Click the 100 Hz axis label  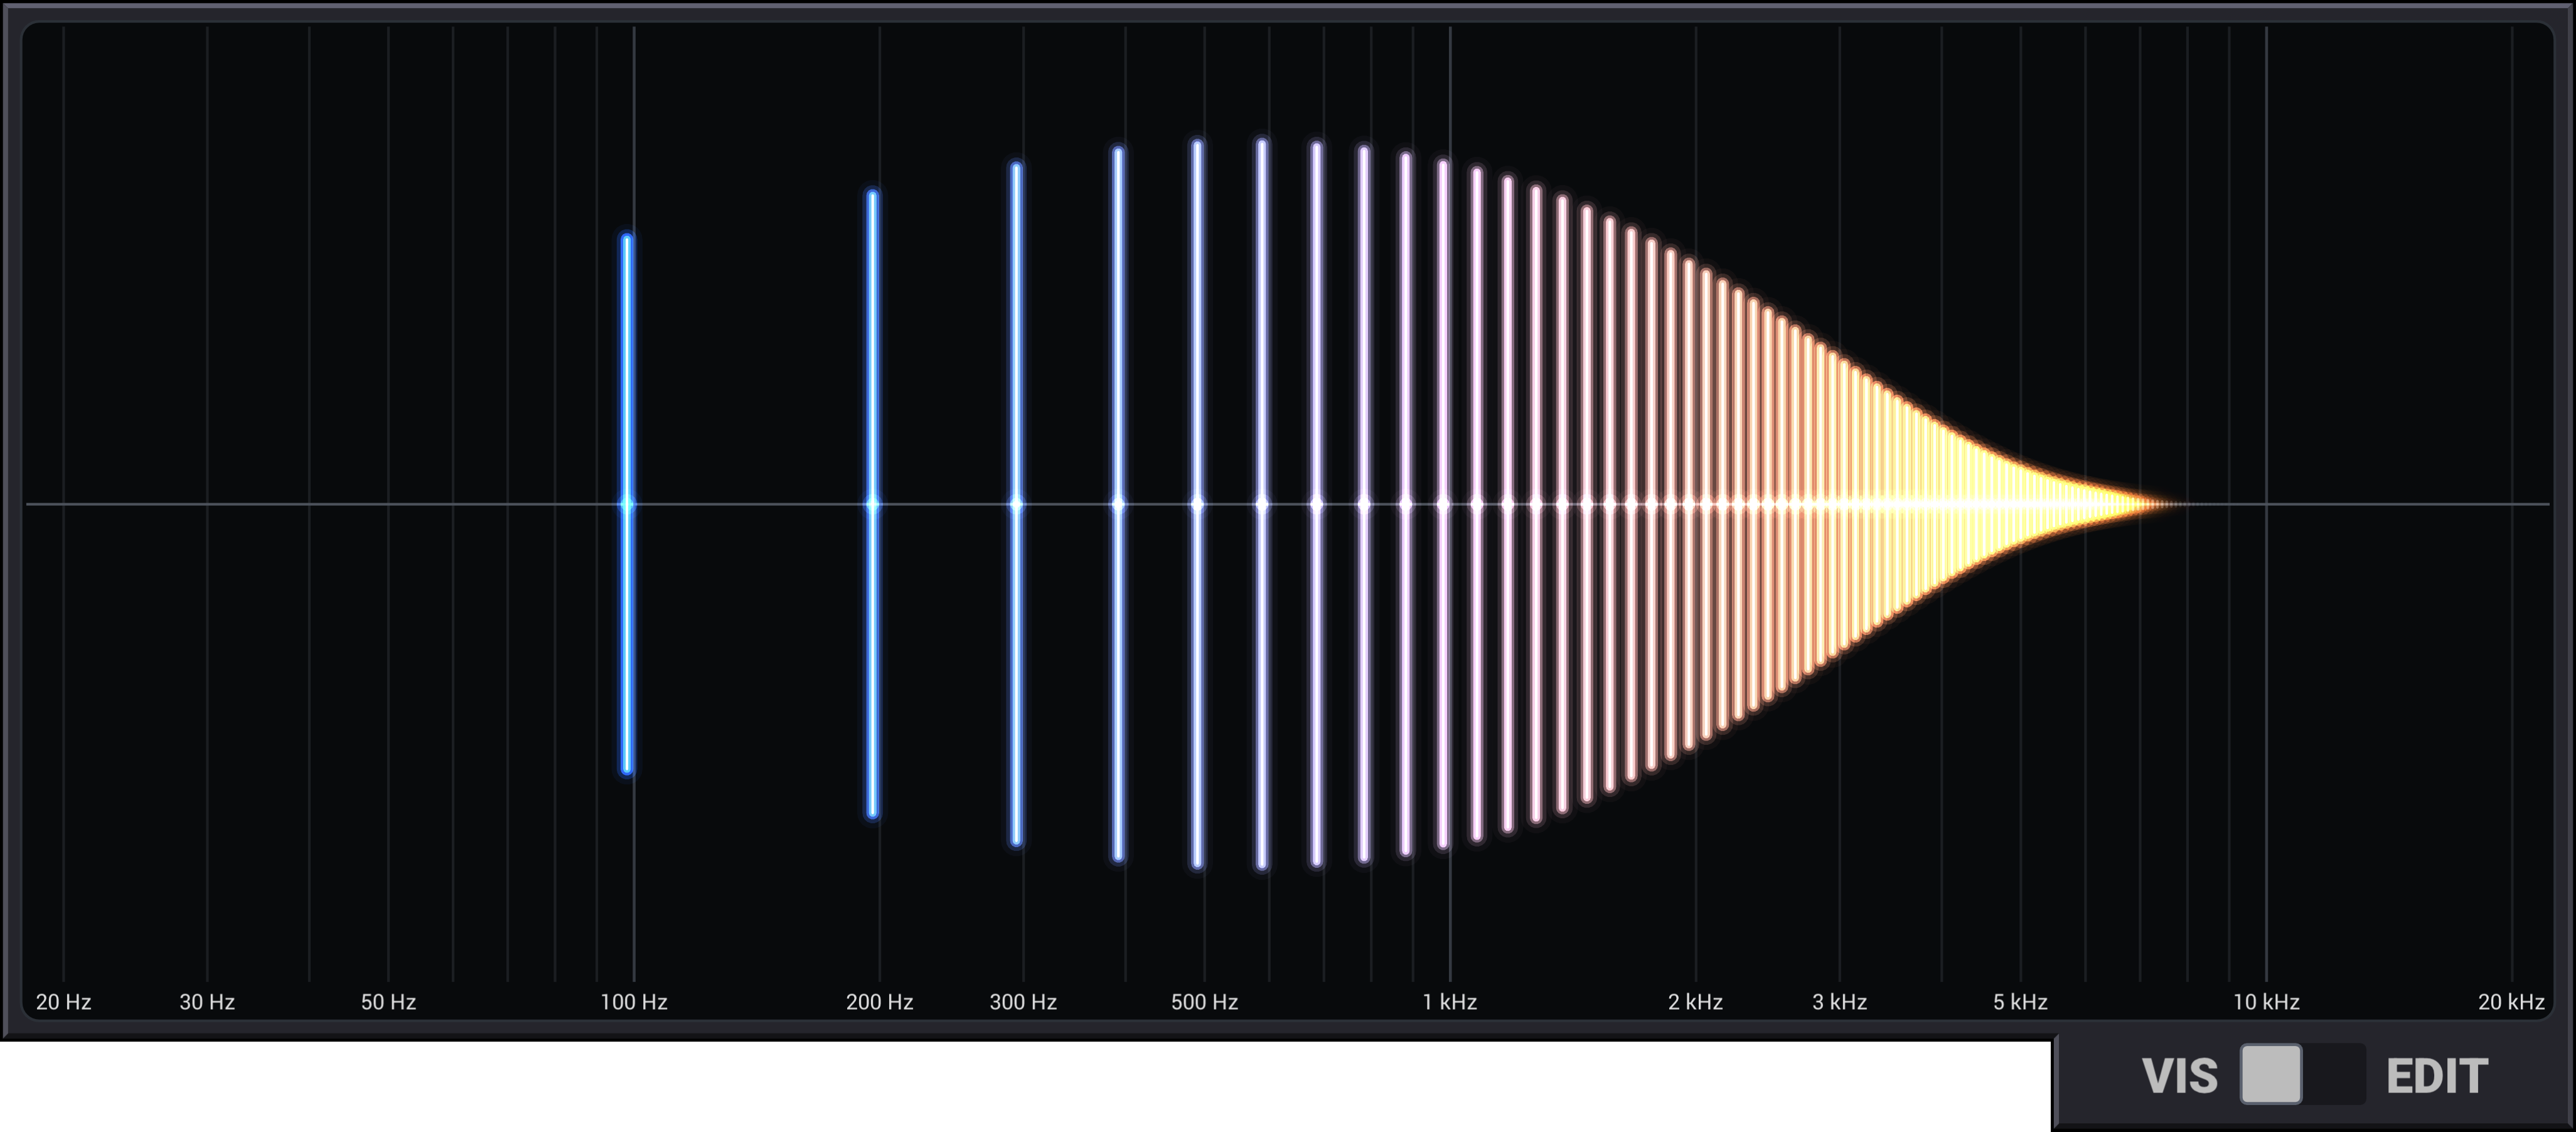633,1001
